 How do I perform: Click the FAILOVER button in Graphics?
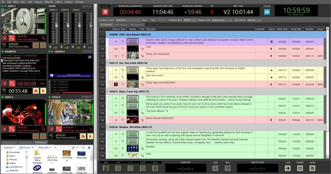click(87, 51)
